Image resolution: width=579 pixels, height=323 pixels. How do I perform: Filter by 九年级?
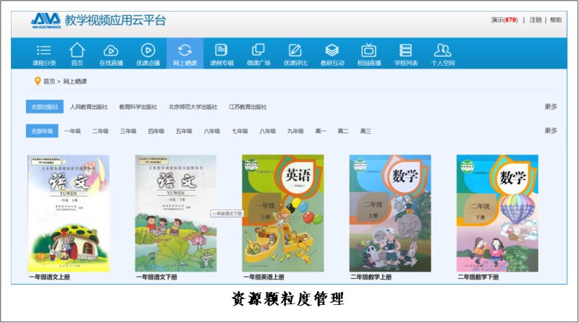coord(295,131)
